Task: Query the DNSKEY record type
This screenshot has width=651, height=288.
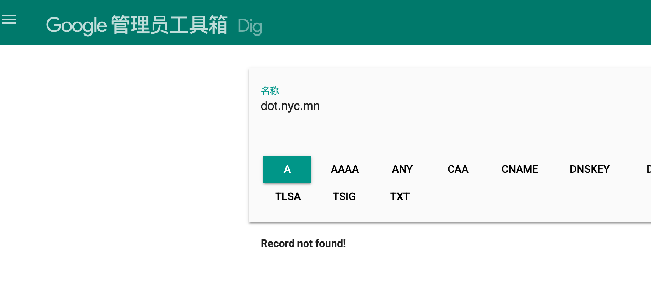Action: [x=590, y=169]
